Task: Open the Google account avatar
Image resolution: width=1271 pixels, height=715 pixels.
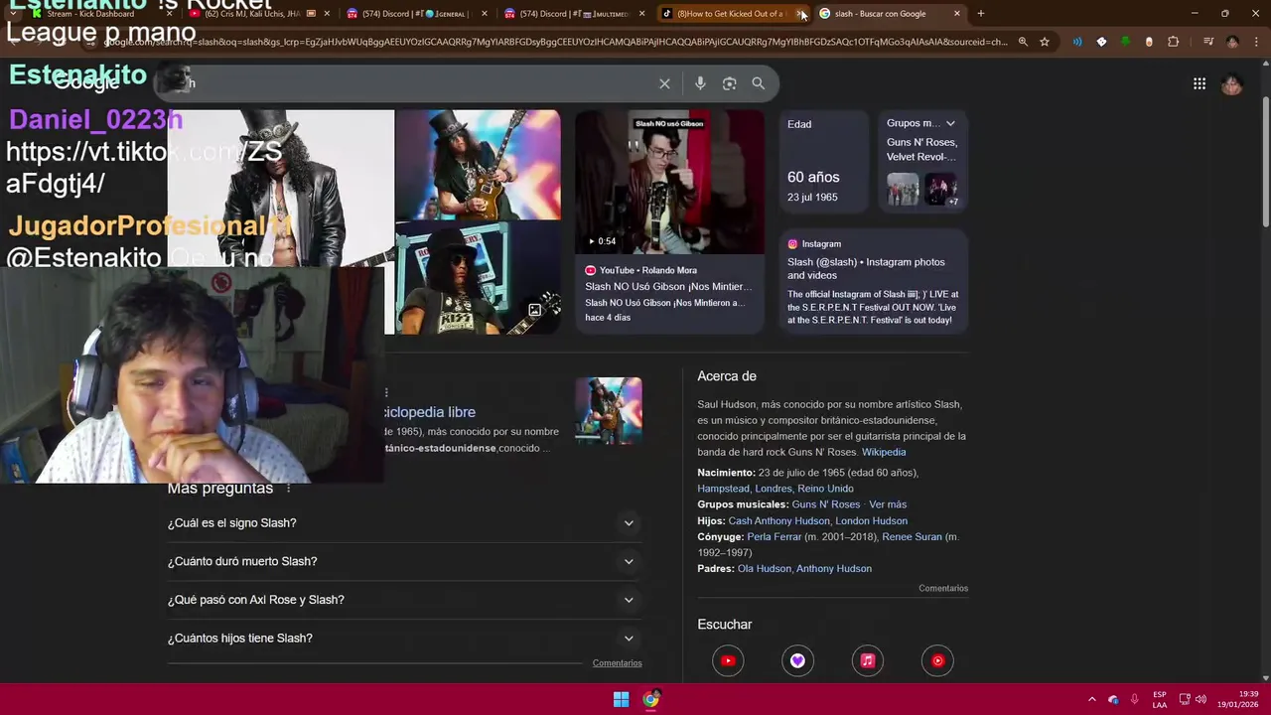Action: coord(1231,84)
